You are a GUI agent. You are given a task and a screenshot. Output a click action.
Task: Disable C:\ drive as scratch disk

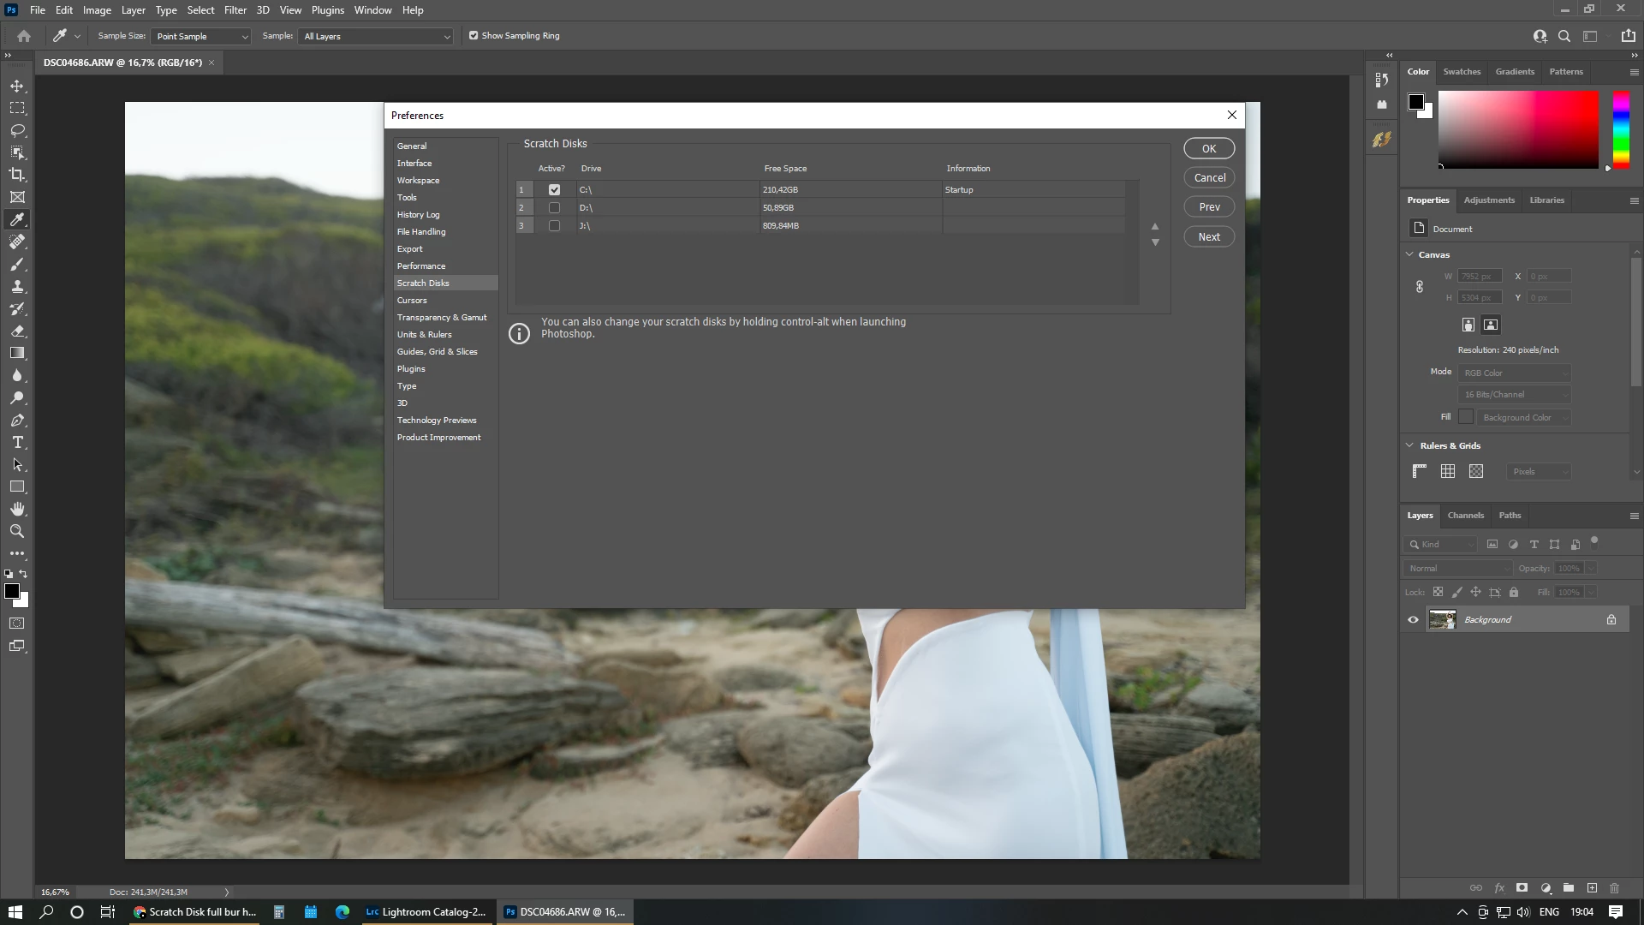[554, 190]
